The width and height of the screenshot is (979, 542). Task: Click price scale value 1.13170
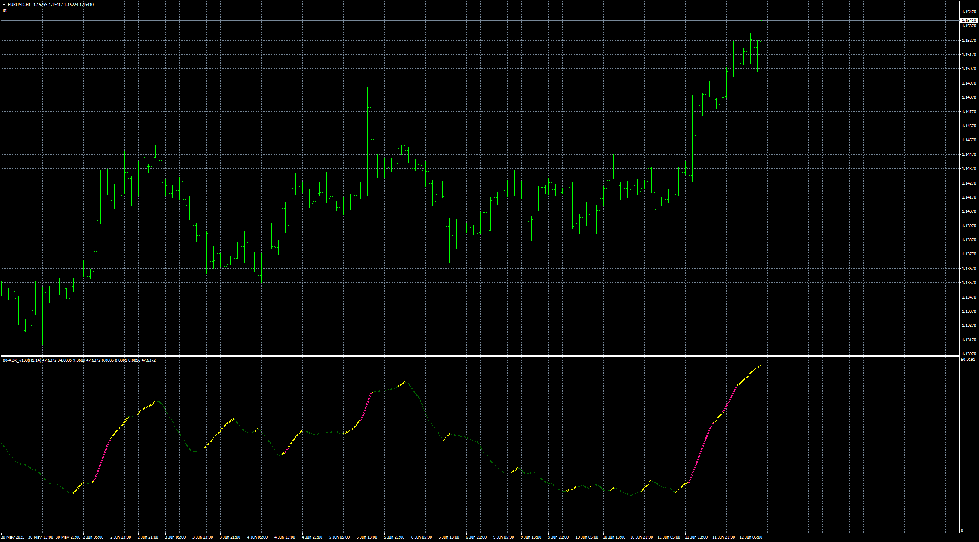968,340
